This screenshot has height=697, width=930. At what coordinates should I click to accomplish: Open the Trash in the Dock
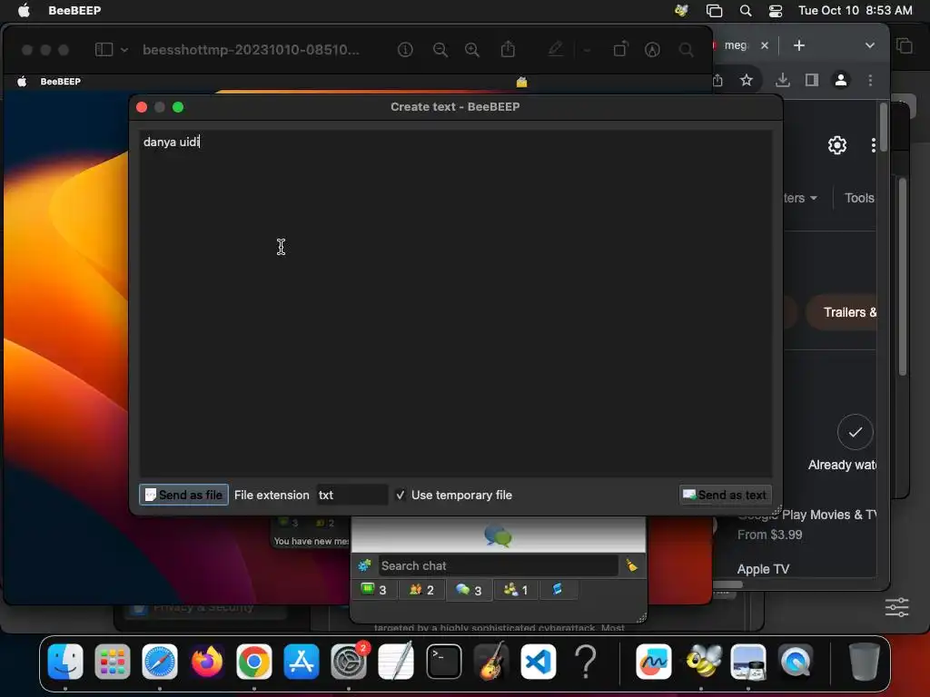864,662
